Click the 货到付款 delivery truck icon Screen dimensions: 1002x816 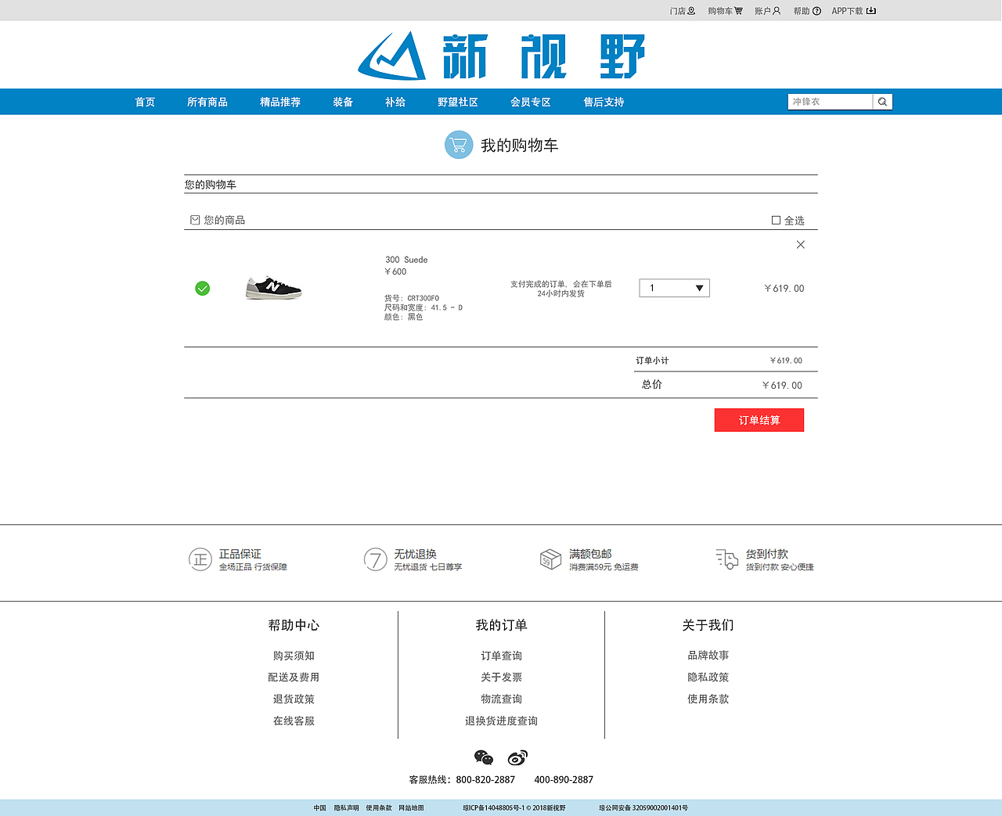pyautogui.click(x=726, y=559)
